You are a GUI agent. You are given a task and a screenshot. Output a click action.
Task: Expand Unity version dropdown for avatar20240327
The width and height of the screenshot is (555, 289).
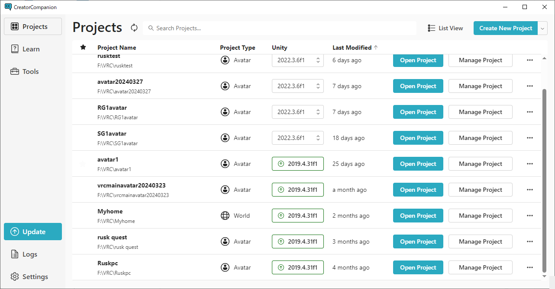click(x=318, y=86)
